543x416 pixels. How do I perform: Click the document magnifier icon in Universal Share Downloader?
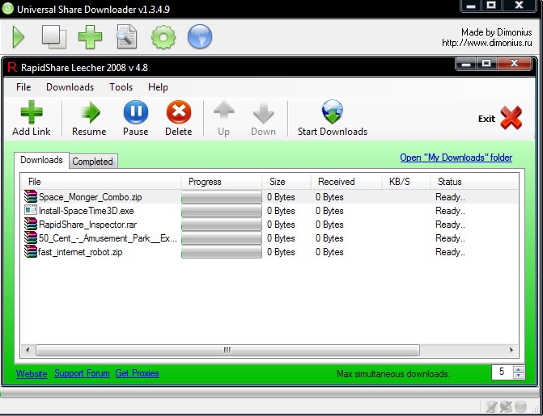(x=126, y=36)
